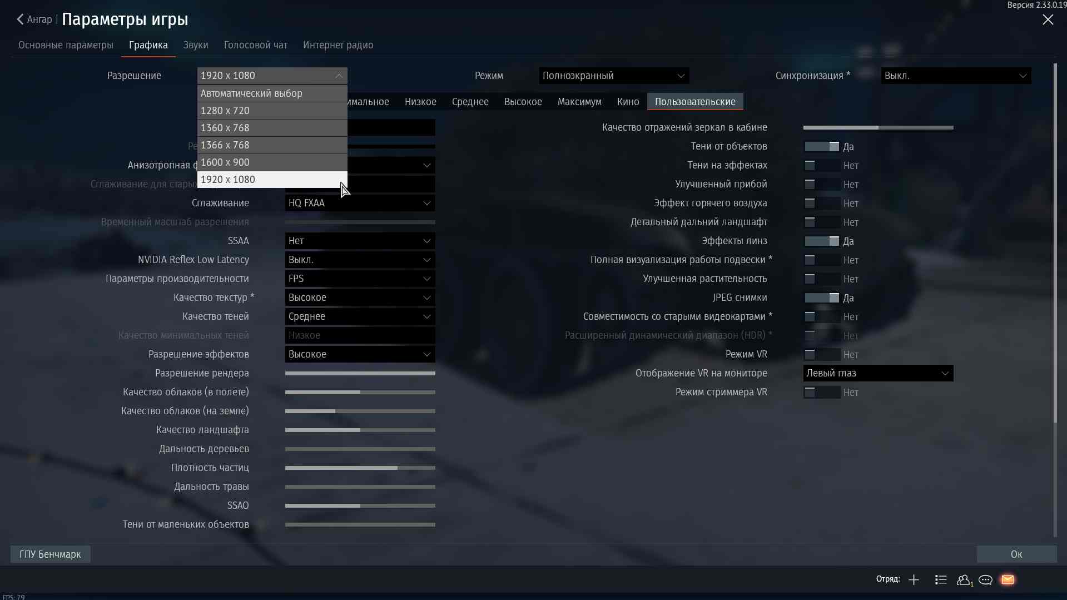
Task: Turn off the JPEG снимки toggle
Action: tap(822, 298)
